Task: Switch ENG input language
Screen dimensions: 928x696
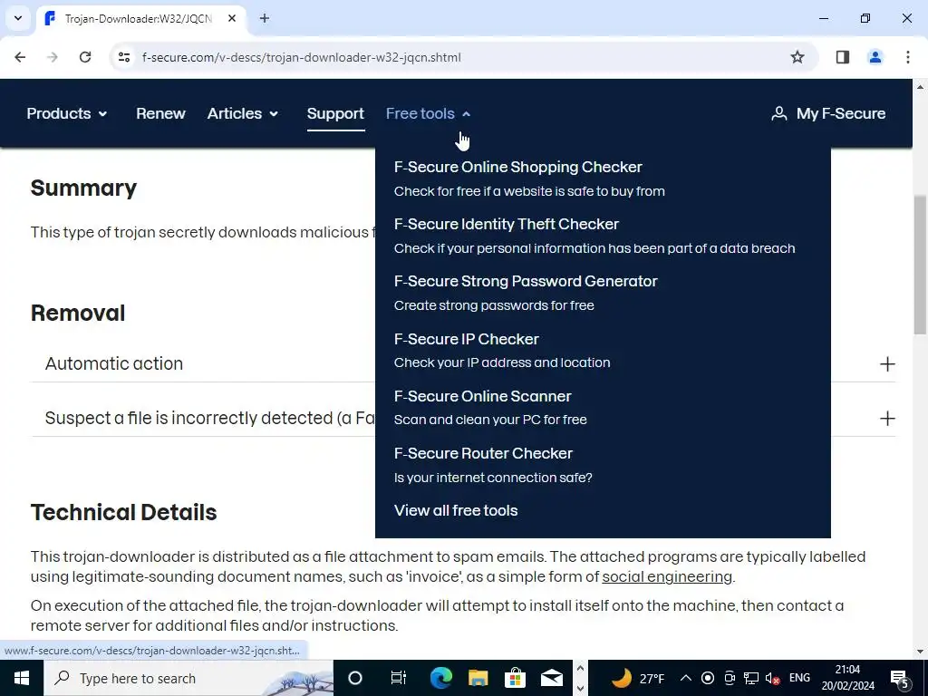Action: coord(799,678)
